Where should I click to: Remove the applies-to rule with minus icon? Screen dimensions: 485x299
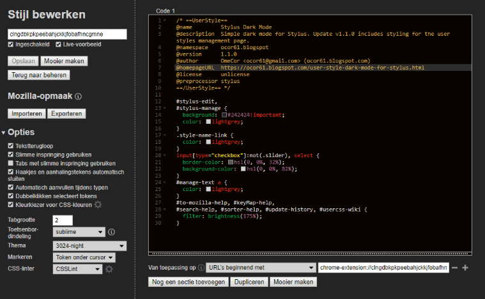coord(454,268)
